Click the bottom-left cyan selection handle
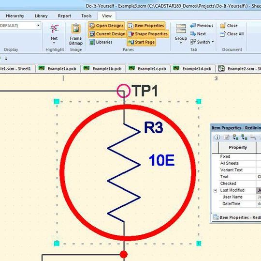This screenshot has height=261, width=261. tap(57, 243)
